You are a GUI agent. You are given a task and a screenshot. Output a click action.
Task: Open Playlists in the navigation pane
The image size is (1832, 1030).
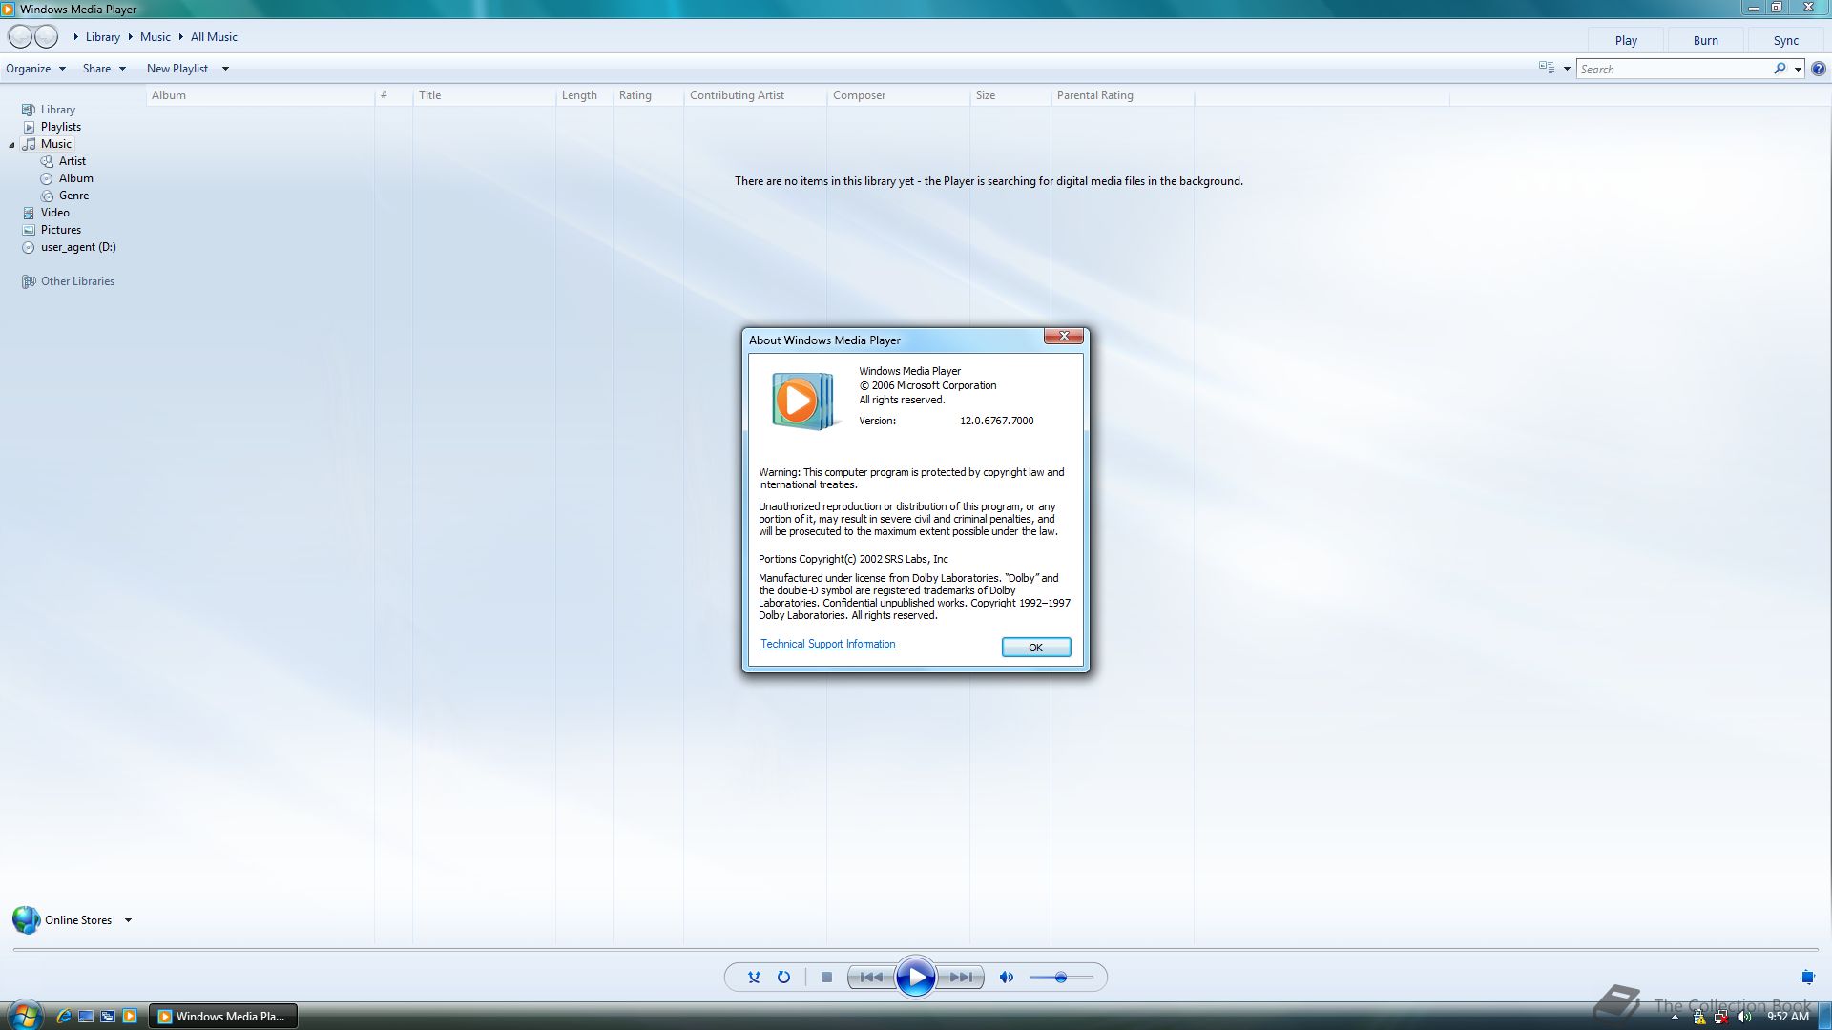tap(52, 127)
